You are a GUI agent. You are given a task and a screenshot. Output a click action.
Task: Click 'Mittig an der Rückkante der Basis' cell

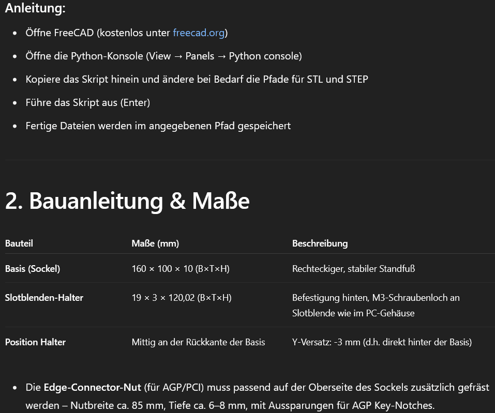(x=198, y=342)
